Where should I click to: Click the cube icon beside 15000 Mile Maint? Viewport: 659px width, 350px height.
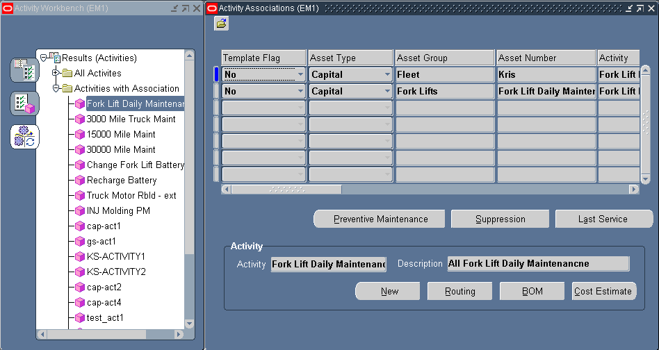[79, 134]
